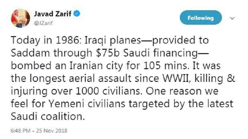This screenshot has width=248, height=139.
Task: Click the phrase '$75b Saudi financing'
Action: [147, 53]
